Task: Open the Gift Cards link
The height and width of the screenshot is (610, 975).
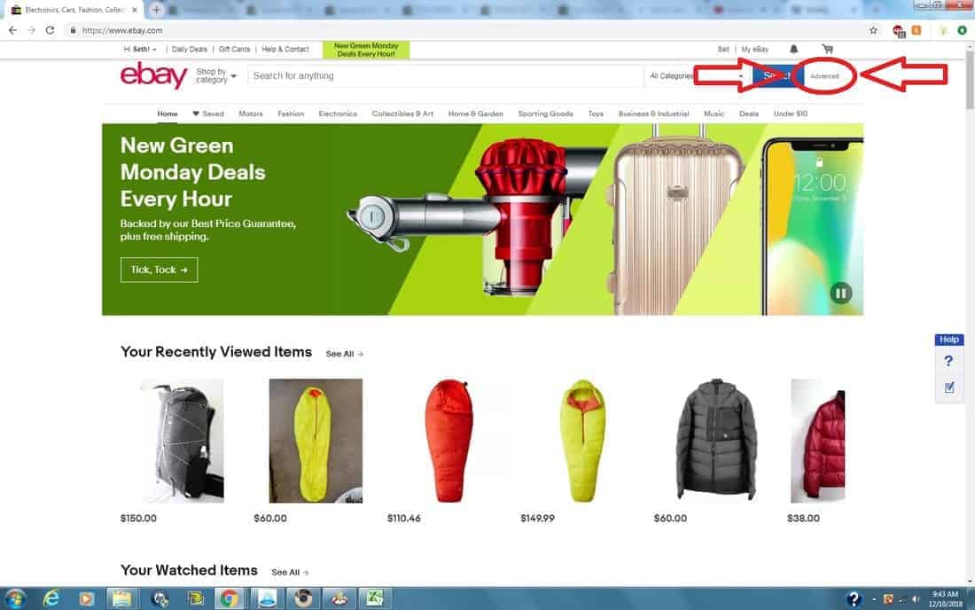Action: pyautogui.click(x=234, y=49)
